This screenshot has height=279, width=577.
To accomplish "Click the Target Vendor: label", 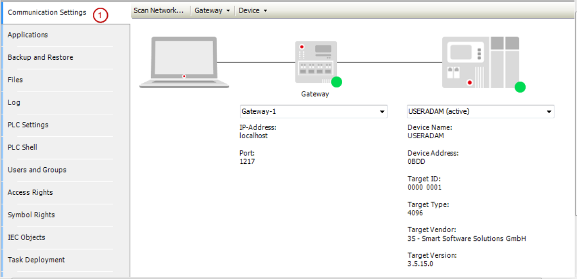I will tap(432, 230).
